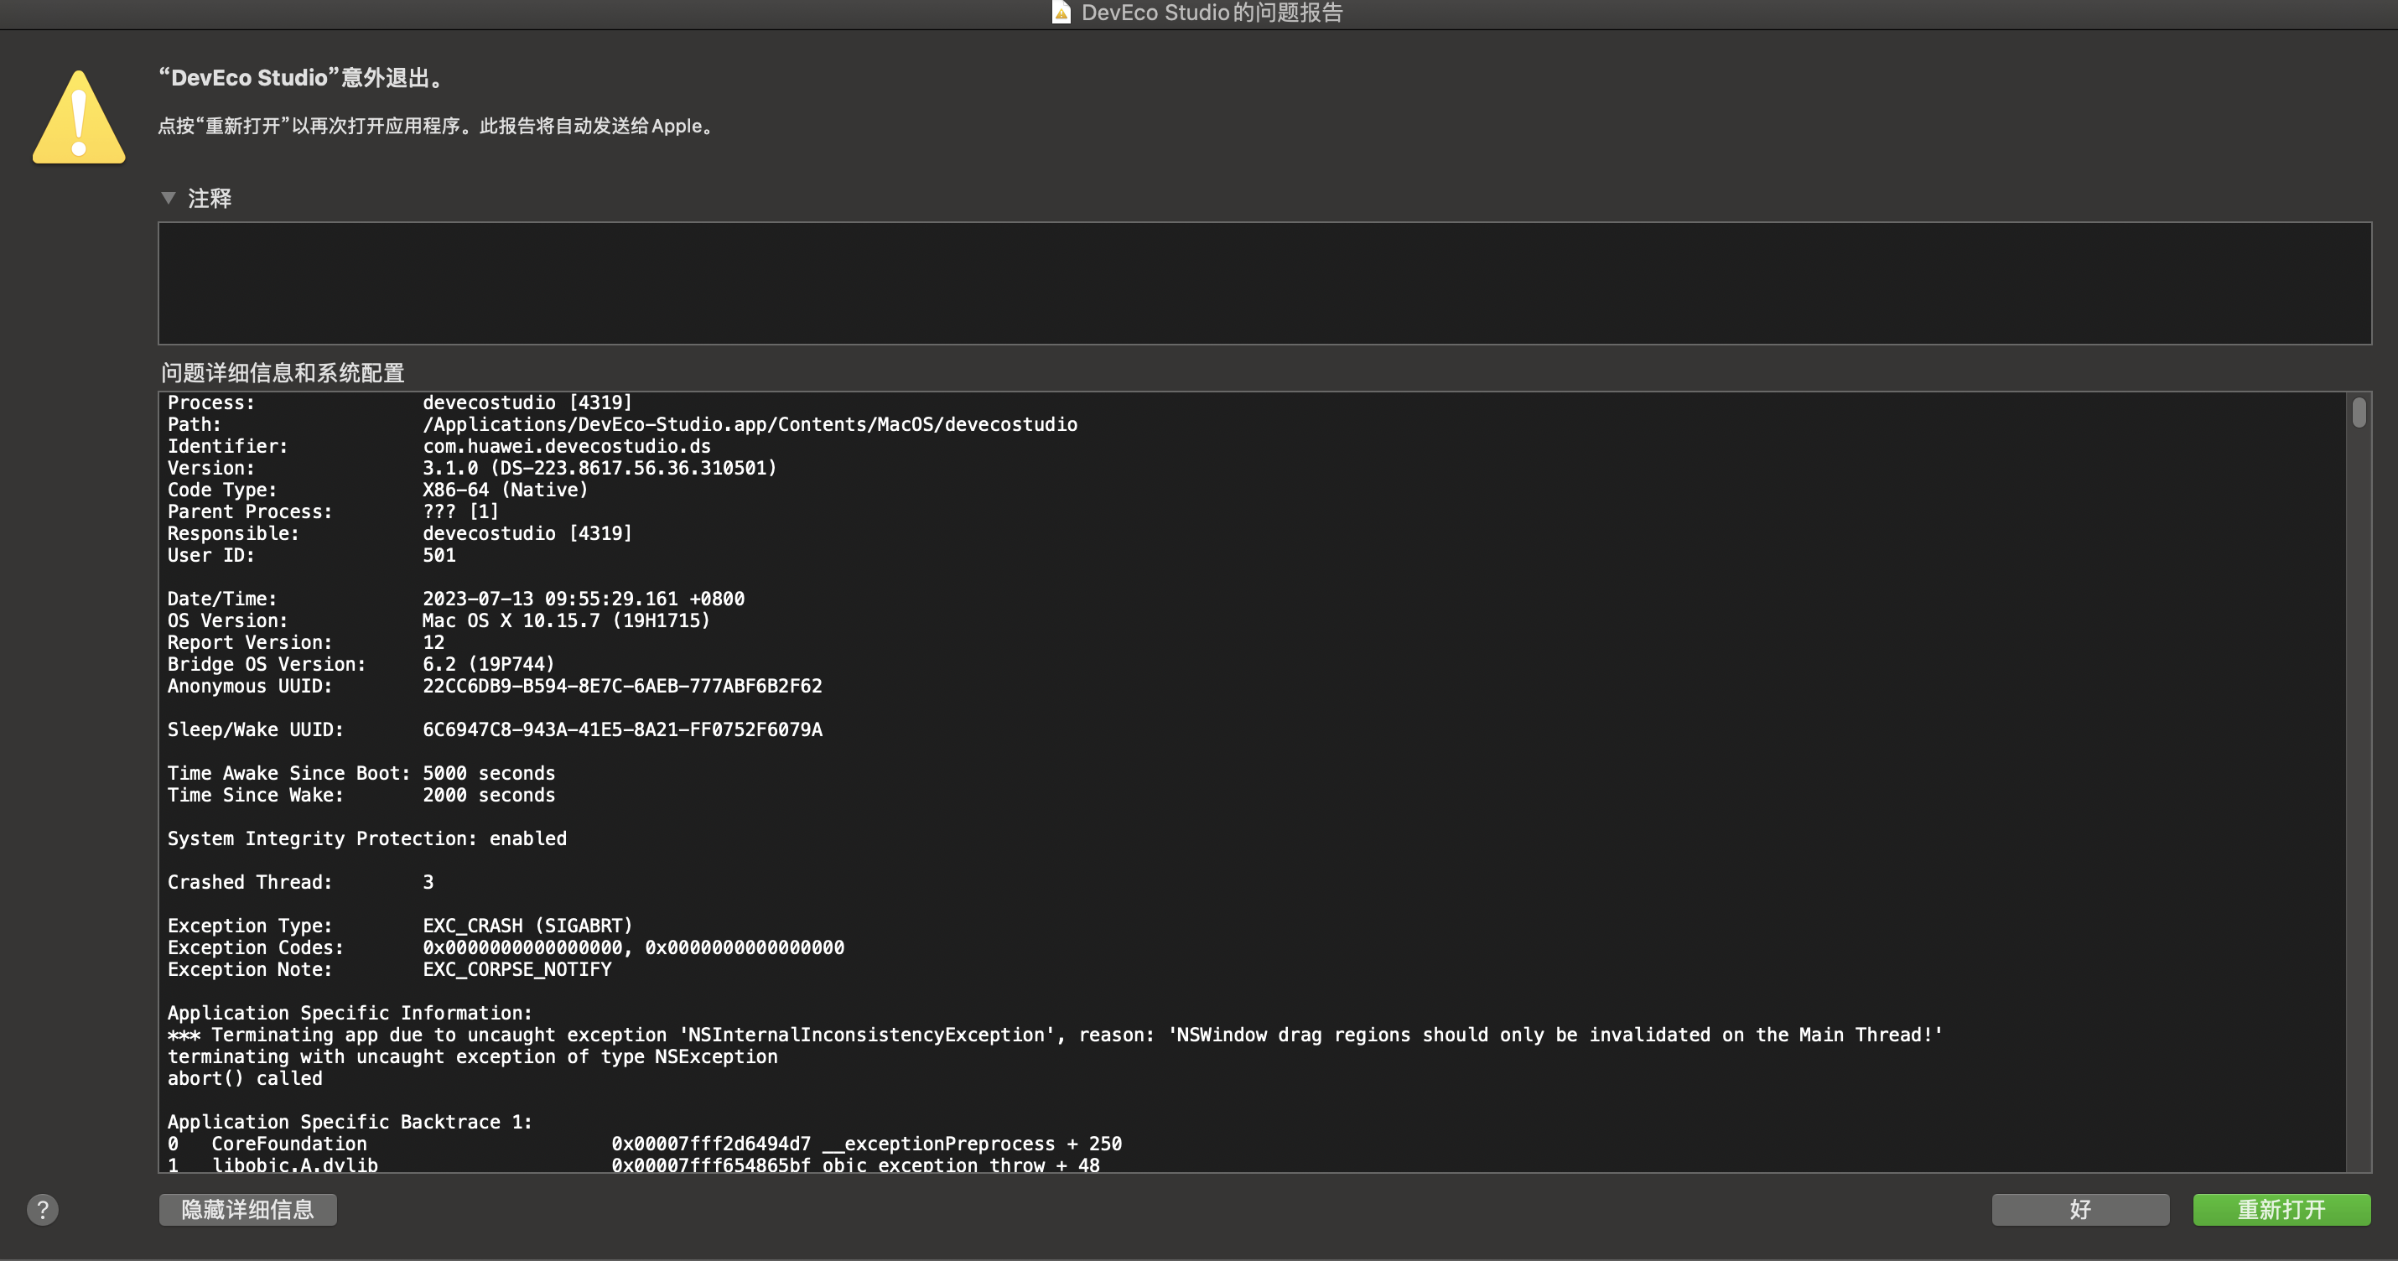Click the 'terminating with uncaught exception' line
The image size is (2398, 1261).
pos(472,1056)
